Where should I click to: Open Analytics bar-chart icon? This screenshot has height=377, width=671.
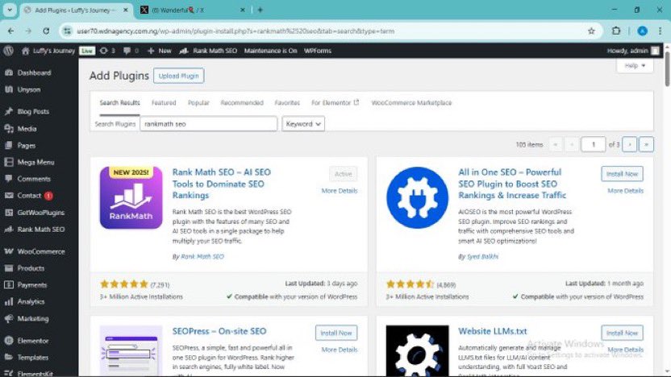point(9,301)
